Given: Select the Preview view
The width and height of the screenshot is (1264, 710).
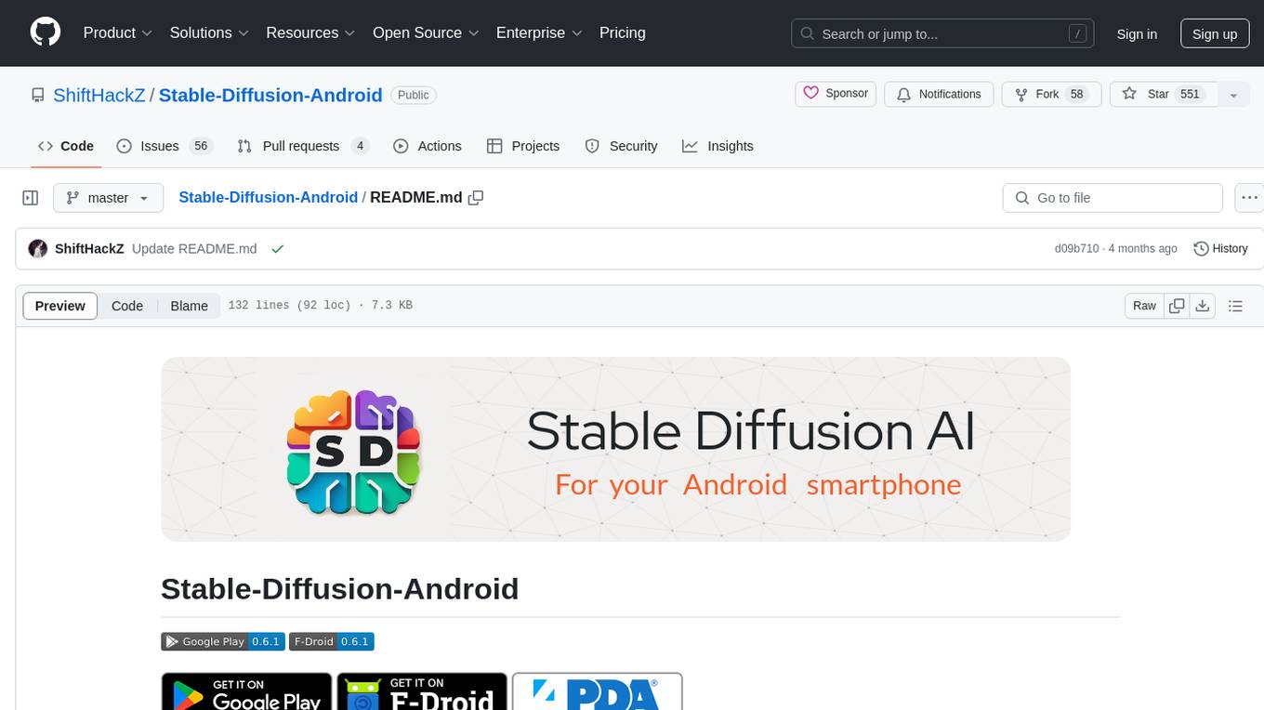Looking at the screenshot, I should pyautogui.click(x=60, y=306).
